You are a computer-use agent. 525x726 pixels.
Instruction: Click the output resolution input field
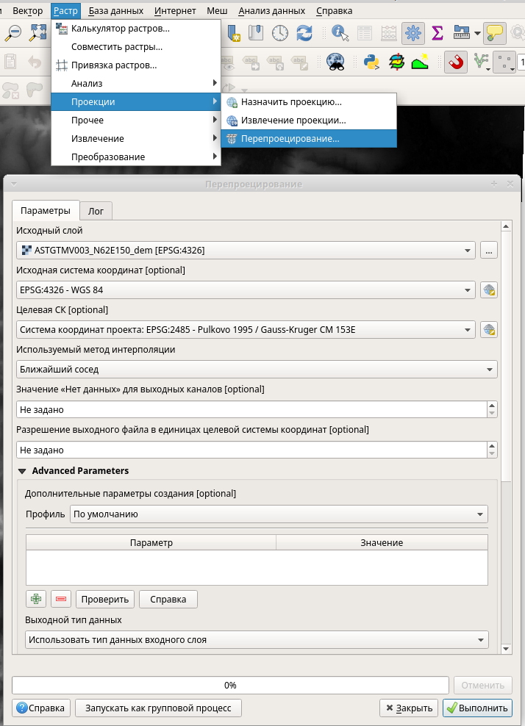pos(250,450)
